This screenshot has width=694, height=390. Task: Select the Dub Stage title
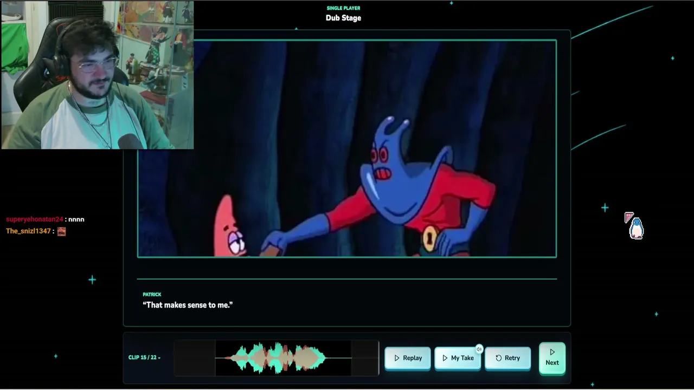[343, 18]
